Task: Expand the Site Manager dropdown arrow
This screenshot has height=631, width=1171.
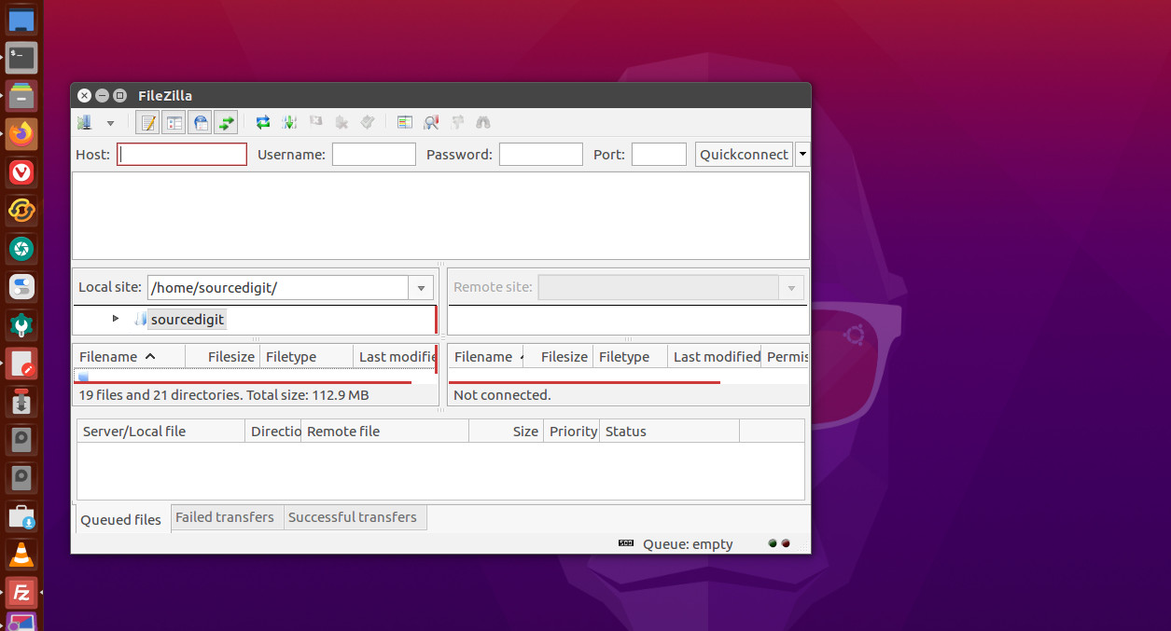Action: click(x=110, y=122)
